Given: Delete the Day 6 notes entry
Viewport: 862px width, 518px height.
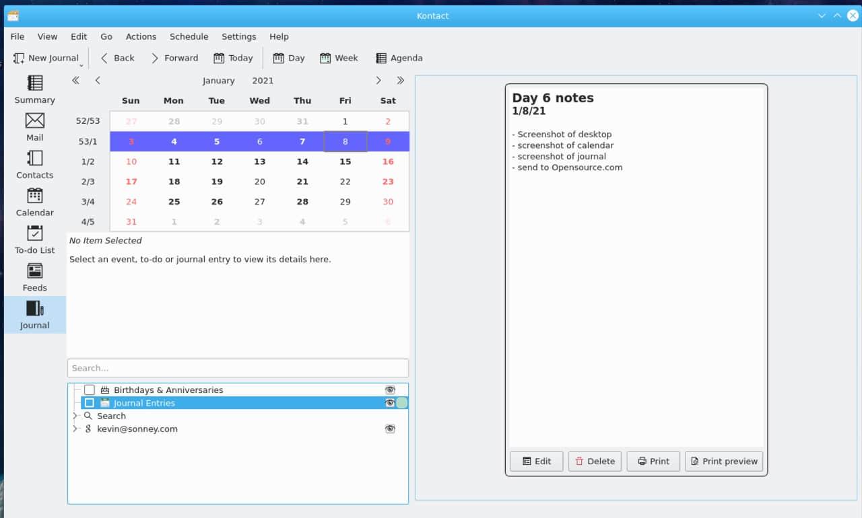Looking at the screenshot, I should 595,461.
